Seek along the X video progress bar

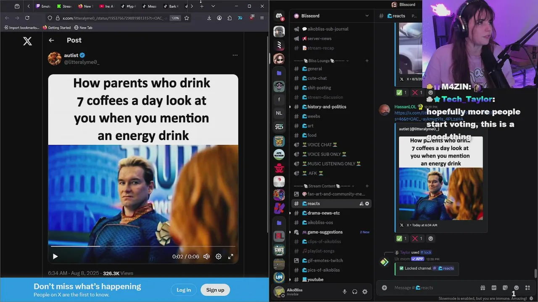point(143,246)
